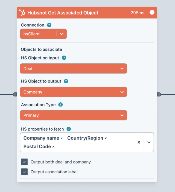Click the right output connector port

159,94
